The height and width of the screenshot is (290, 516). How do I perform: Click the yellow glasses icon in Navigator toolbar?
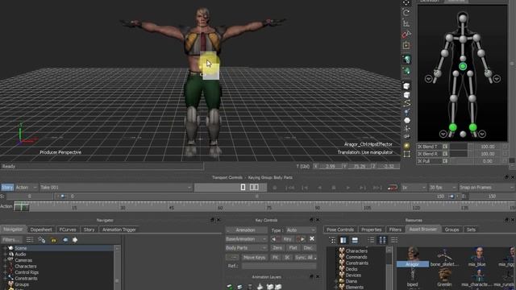[x=53, y=240]
